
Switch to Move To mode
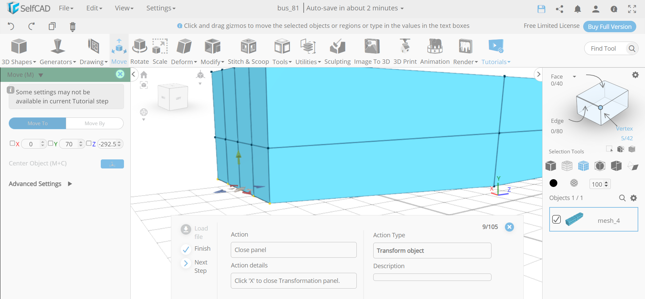pos(37,123)
